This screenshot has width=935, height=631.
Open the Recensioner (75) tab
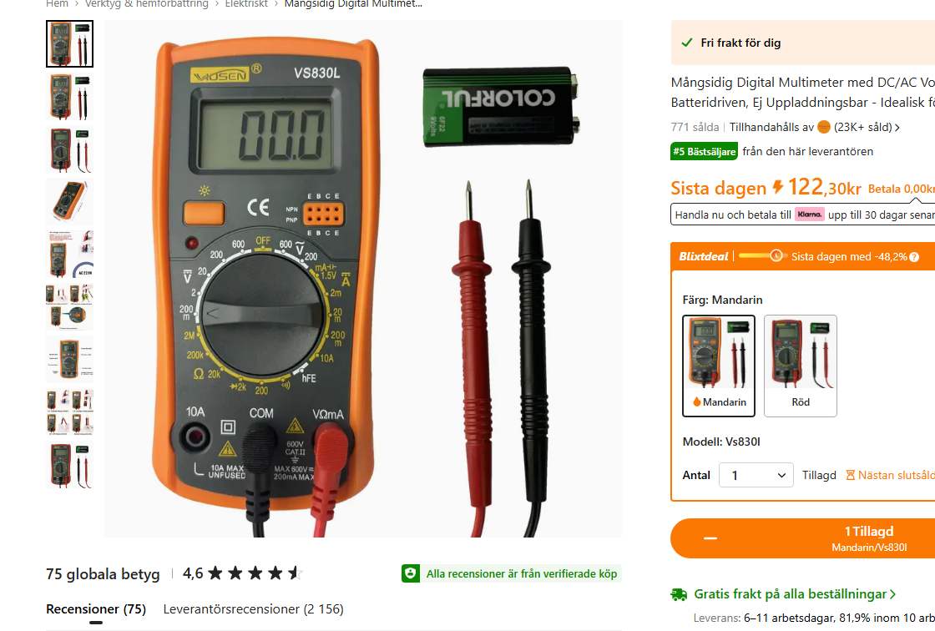coord(96,609)
